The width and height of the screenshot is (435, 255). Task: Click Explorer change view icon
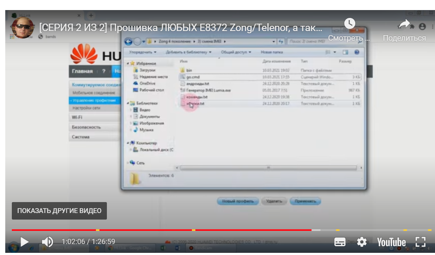click(x=328, y=52)
